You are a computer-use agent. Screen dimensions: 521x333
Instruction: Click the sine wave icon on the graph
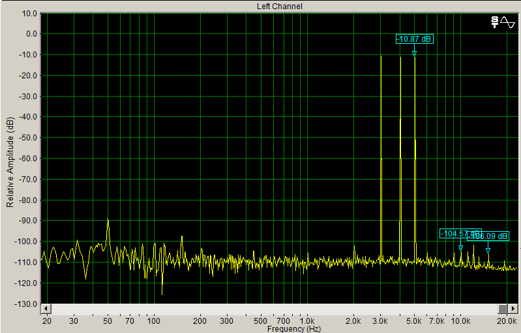[x=508, y=22]
